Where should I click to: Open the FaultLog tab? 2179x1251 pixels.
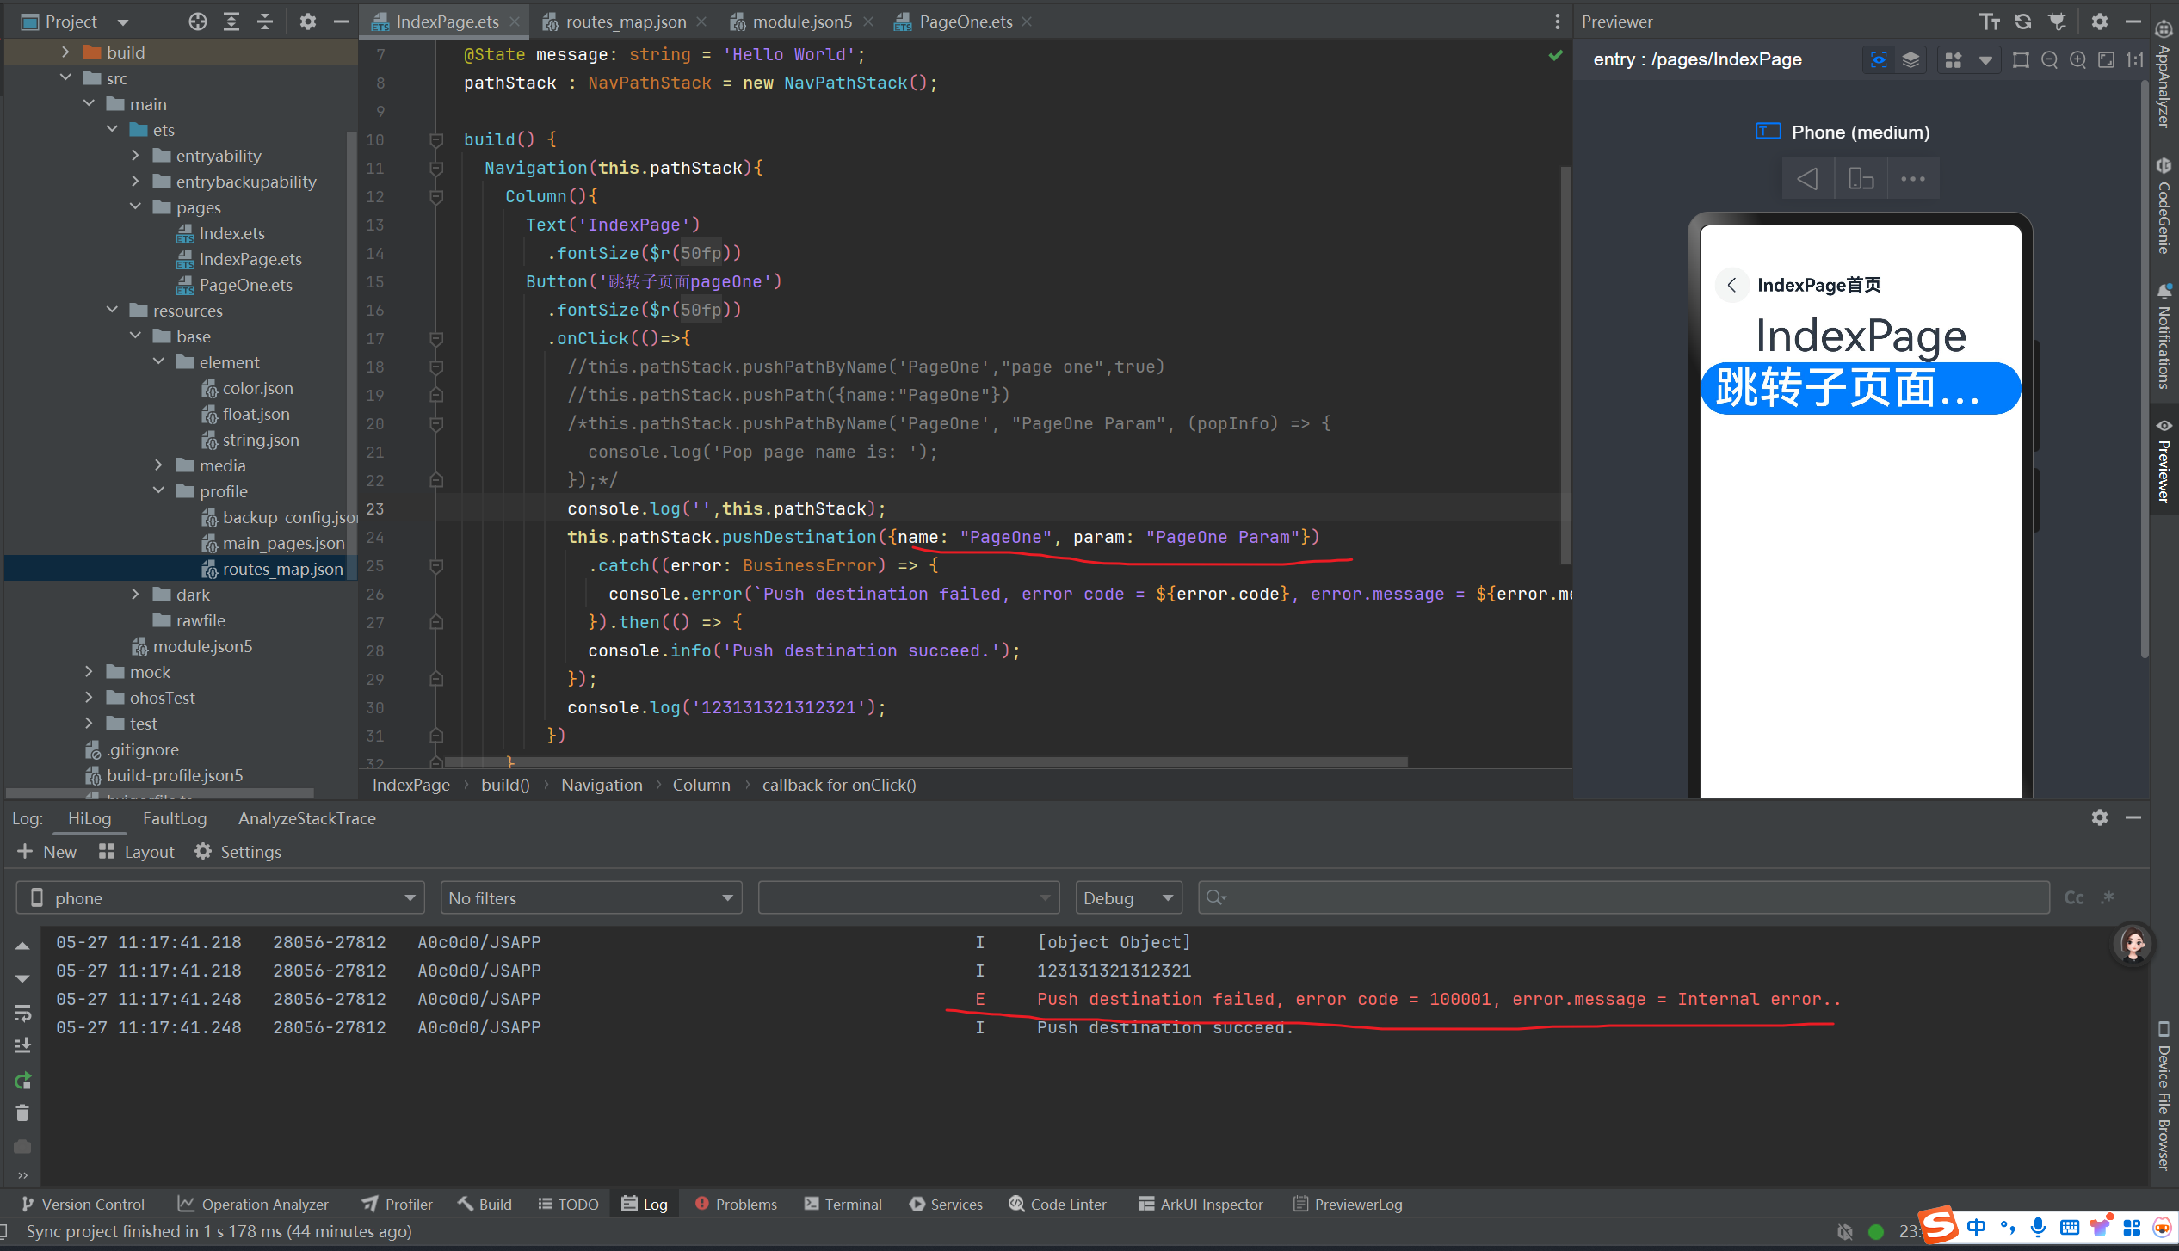click(175, 818)
